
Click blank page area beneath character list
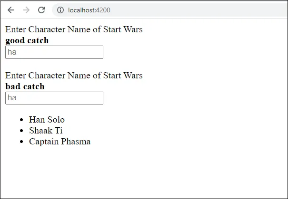(x=144, y=172)
